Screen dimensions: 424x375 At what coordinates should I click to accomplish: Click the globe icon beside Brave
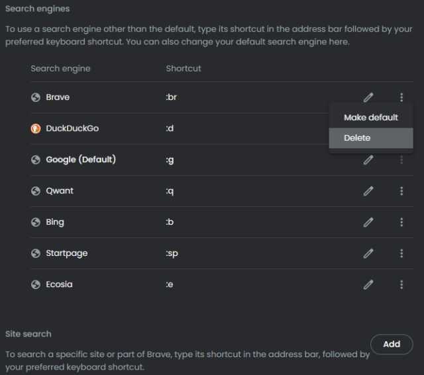point(35,97)
